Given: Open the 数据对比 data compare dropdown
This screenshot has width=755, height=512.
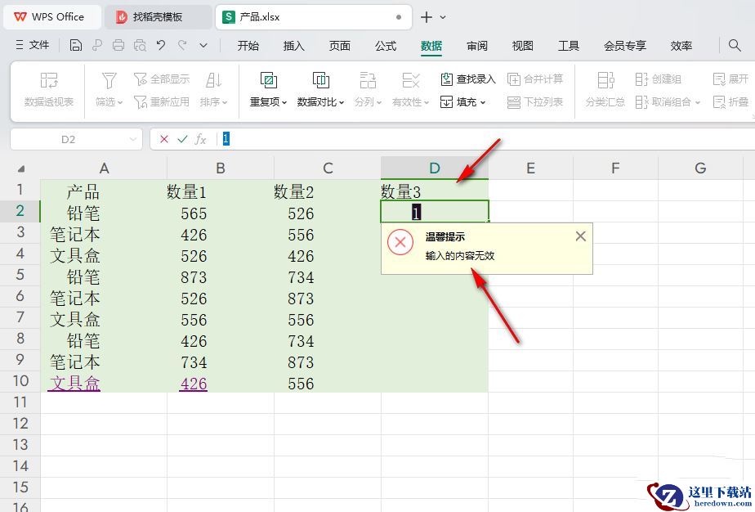Looking at the screenshot, I should point(320,101).
